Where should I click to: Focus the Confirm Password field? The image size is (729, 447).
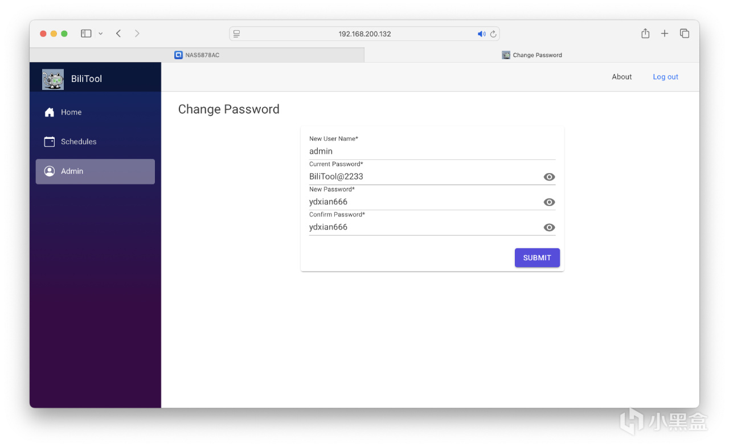[x=425, y=227]
